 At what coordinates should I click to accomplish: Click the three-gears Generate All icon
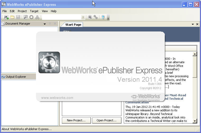coord(37,17)
